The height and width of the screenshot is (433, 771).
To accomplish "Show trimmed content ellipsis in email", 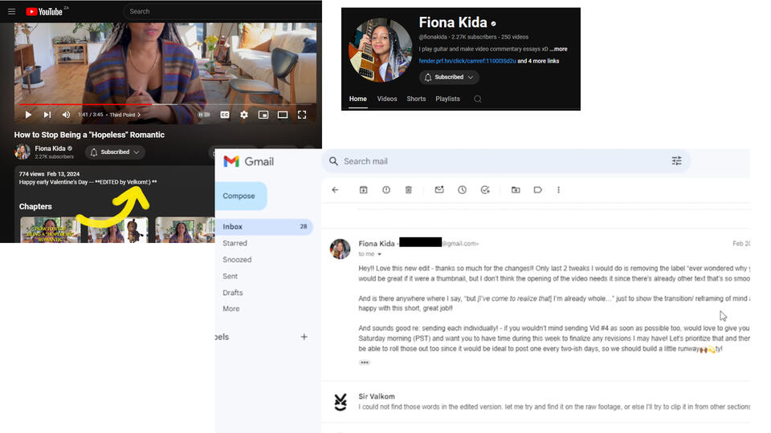I will (x=365, y=362).
